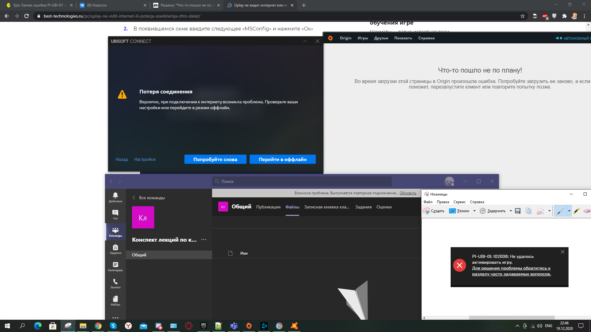The height and width of the screenshot is (332, 591).
Task: Show more apps in the Teams sidebar
Action: pyautogui.click(x=115, y=318)
